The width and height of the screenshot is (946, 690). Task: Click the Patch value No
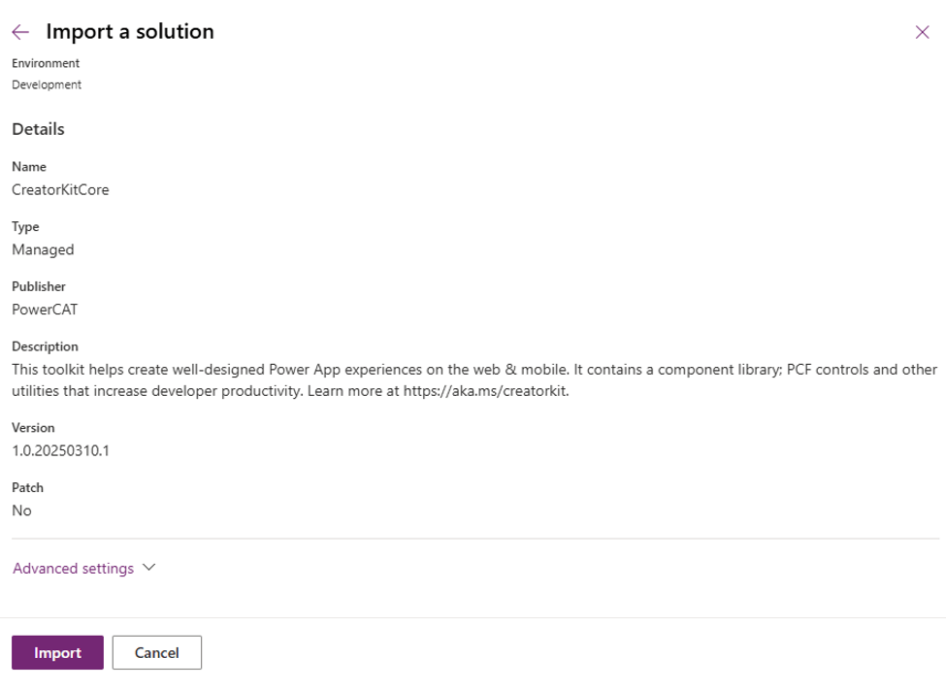click(x=21, y=510)
